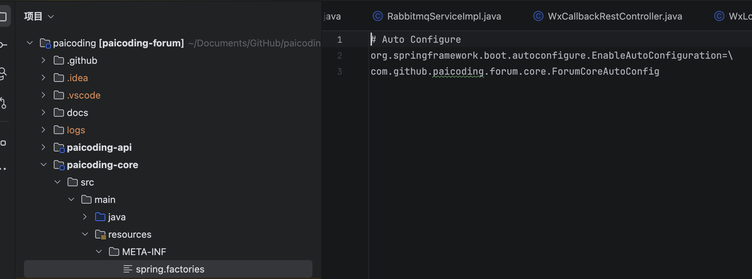The height and width of the screenshot is (279, 752).
Task: Click the RabbitmqServiceImpl class icon
Action: (378, 16)
